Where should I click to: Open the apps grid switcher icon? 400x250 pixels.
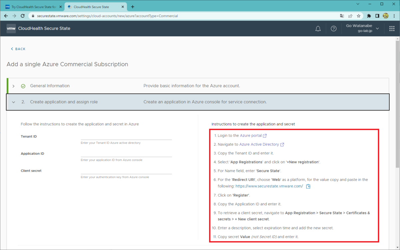tap(392, 29)
